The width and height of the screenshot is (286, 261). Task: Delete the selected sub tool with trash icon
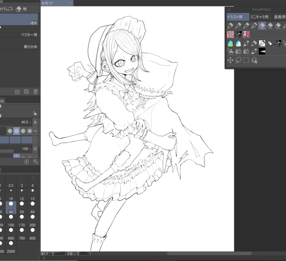36,92
